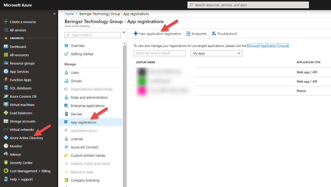Open Password reset menu item
The image size is (331, 187).
[x=90, y=172]
